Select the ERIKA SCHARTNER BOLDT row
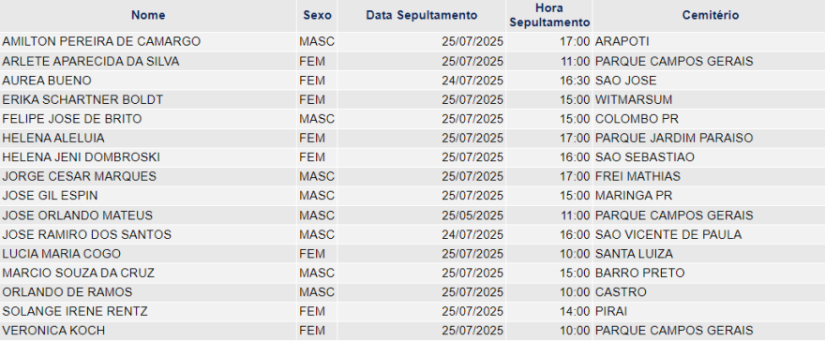Screen dimensions: 825x341 tap(412, 100)
